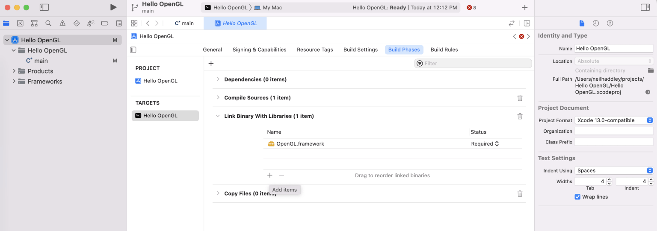Open the Issue navigator warning icon
This screenshot has width=657, height=231.
[x=62, y=23]
